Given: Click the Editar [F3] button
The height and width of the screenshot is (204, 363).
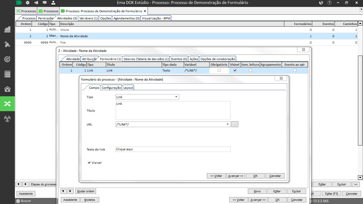Looking at the screenshot, I should 332,194.
